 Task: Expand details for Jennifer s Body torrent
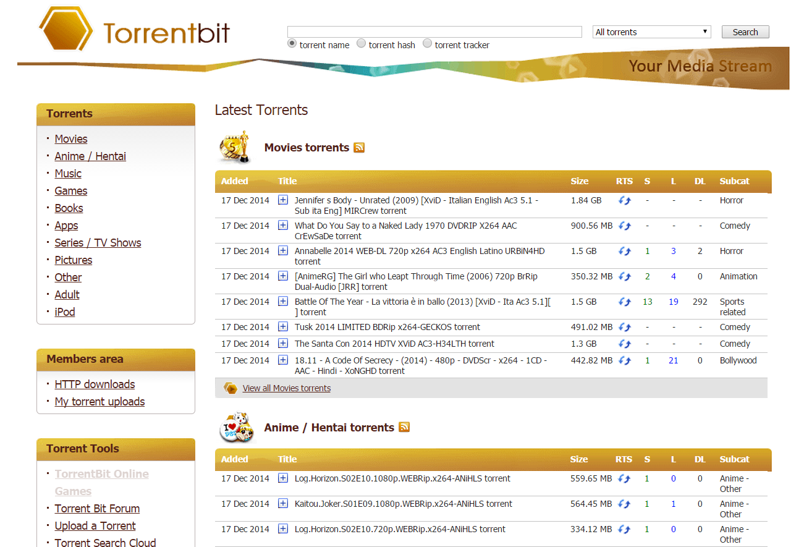point(283,200)
